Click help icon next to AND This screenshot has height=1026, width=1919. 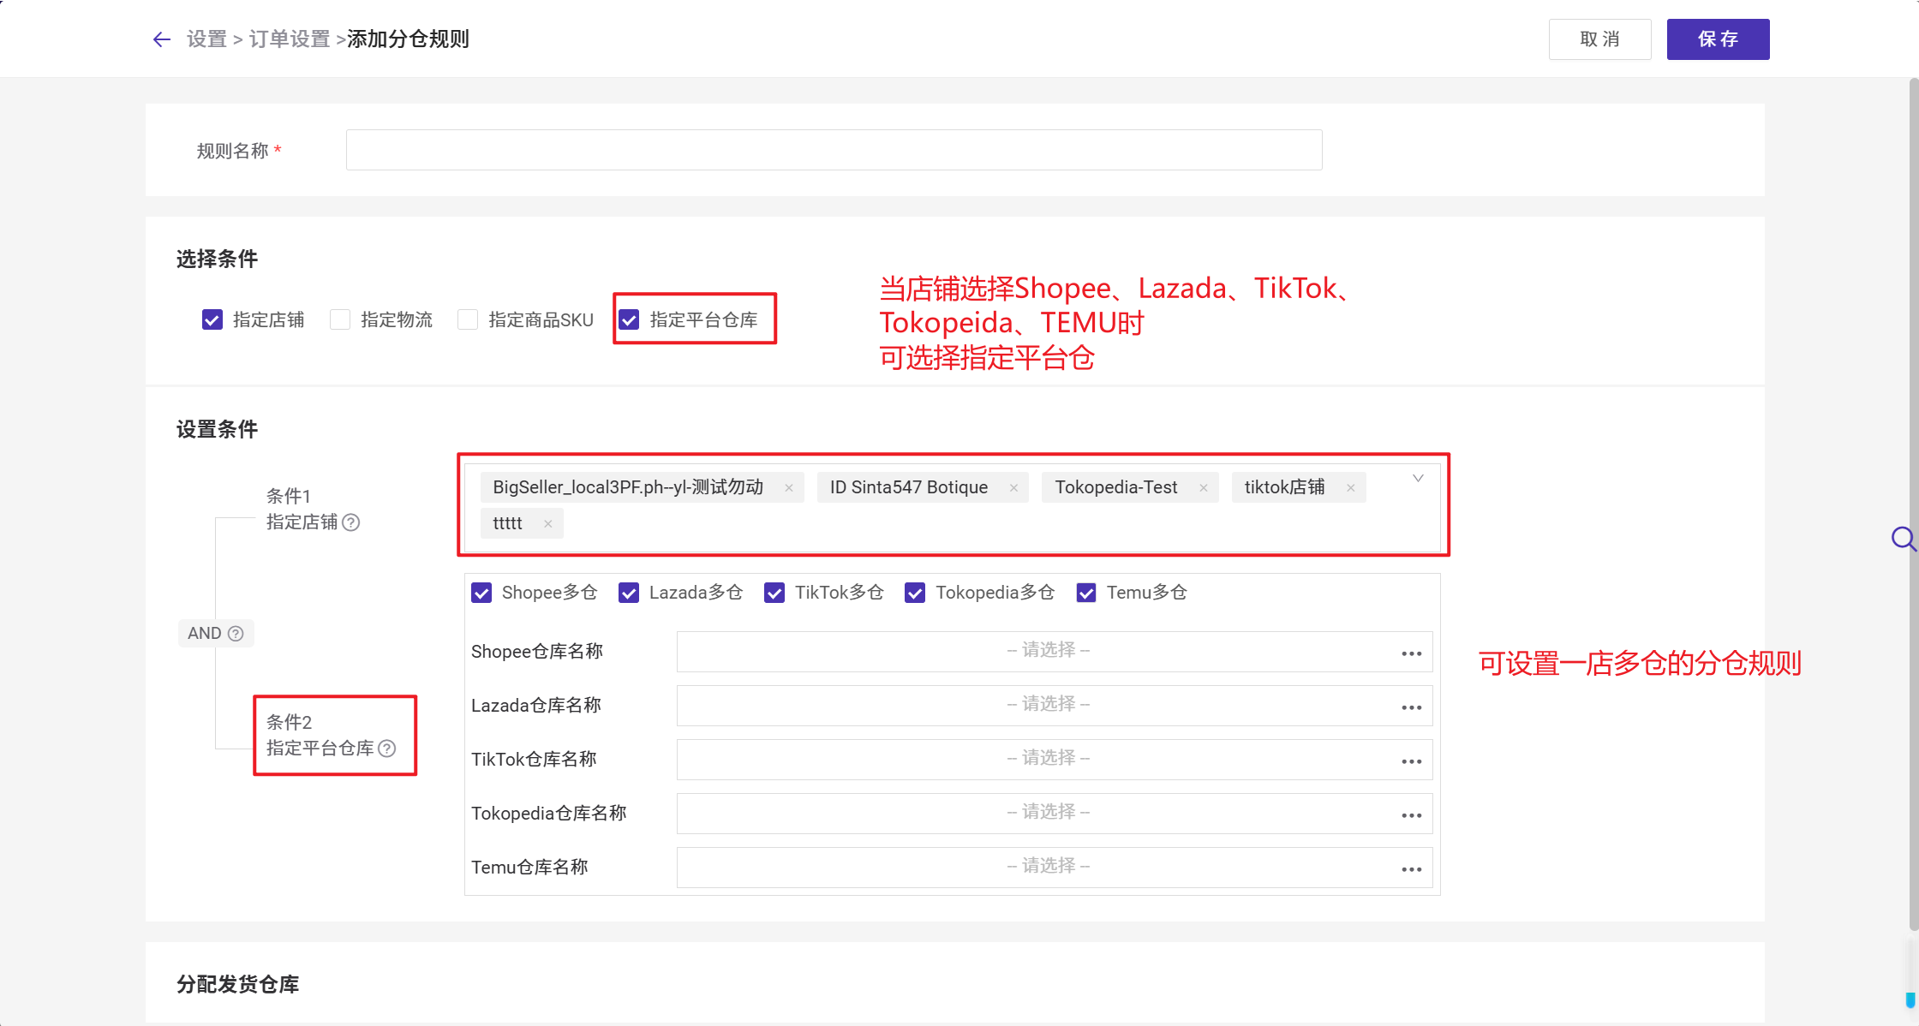point(236,634)
